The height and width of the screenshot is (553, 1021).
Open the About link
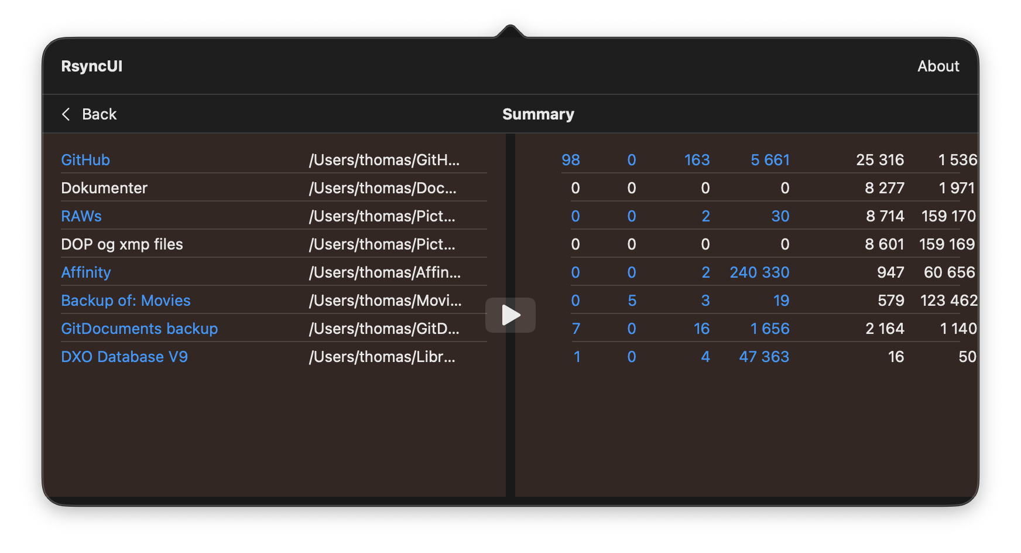938,66
